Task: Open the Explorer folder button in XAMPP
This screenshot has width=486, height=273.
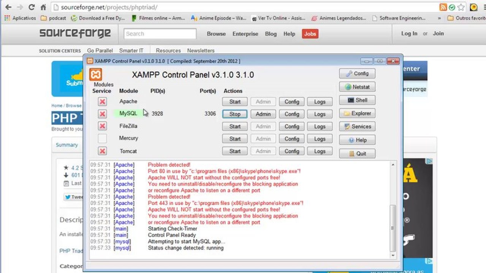Action: point(357,113)
